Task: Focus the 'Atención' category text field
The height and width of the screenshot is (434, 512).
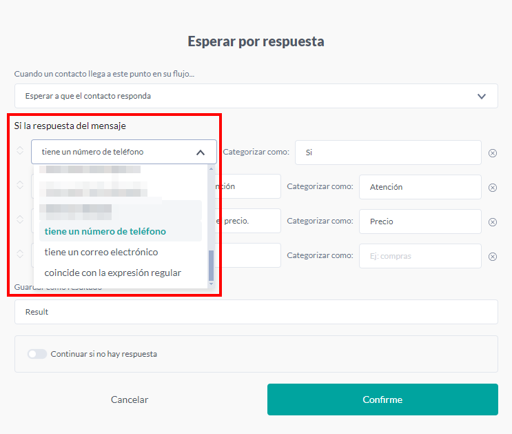Action: [x=420, y=187]
